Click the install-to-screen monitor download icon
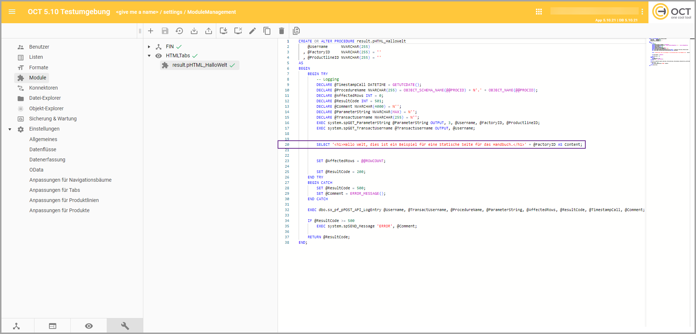 224,31
